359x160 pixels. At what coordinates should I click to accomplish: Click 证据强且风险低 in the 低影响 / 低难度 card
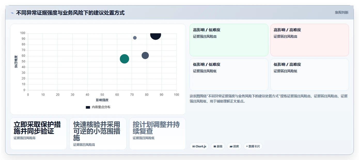[205, 71]
